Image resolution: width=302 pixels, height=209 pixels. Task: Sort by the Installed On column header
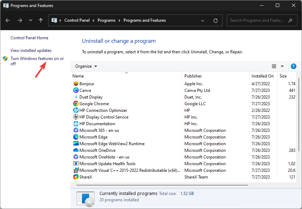pyautogui.click(x=263, y=76)
